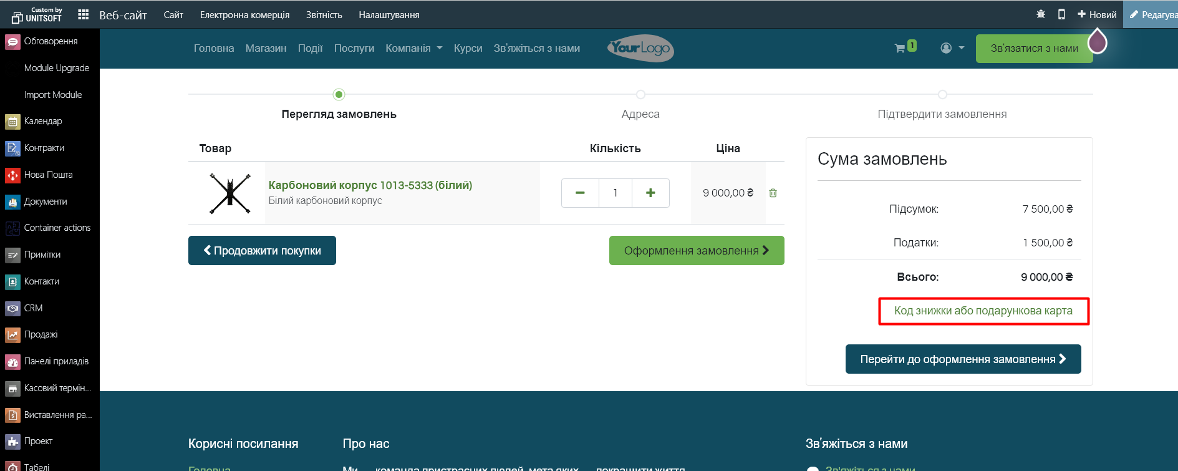Open Нова Пошта module in sidebar
The width and height of the screenshot is (1178, 471).
[48, 175]
